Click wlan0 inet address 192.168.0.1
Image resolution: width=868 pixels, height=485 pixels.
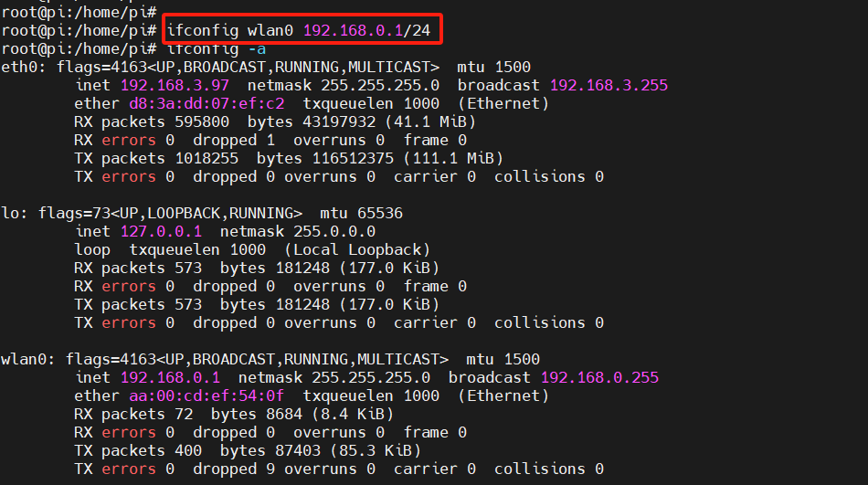tap(170, 377)
